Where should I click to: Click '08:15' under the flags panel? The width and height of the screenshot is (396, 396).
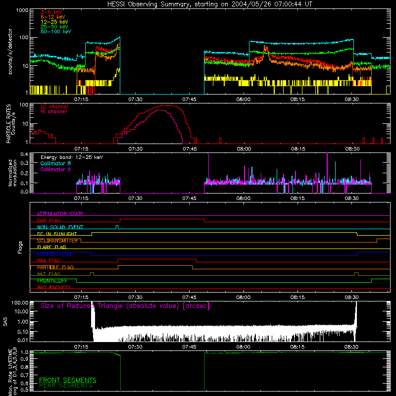point(297,297)
